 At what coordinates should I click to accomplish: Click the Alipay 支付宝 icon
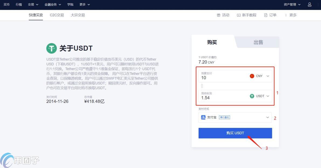tap(203, 117)
